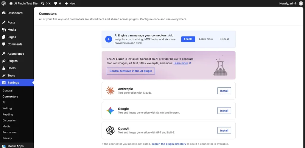Open Media settings submenu item
The image size is (305, 148).
click(x=7, y=126)
